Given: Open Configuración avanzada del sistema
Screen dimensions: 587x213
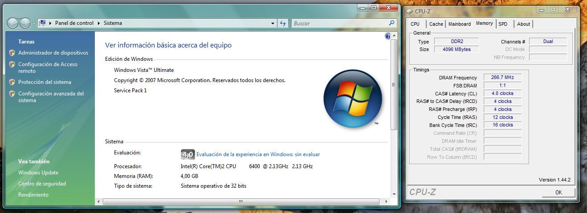Looking at the screenshot, I should click(51, 97).
